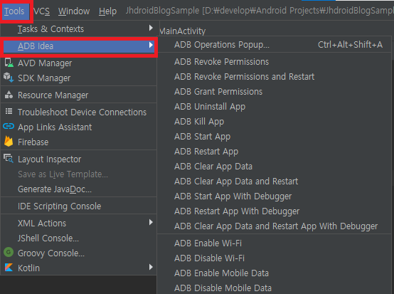This screenshot has height=294, width=394.
Task: Choose ADB Clear App Data and Restart
Action: 274,181
